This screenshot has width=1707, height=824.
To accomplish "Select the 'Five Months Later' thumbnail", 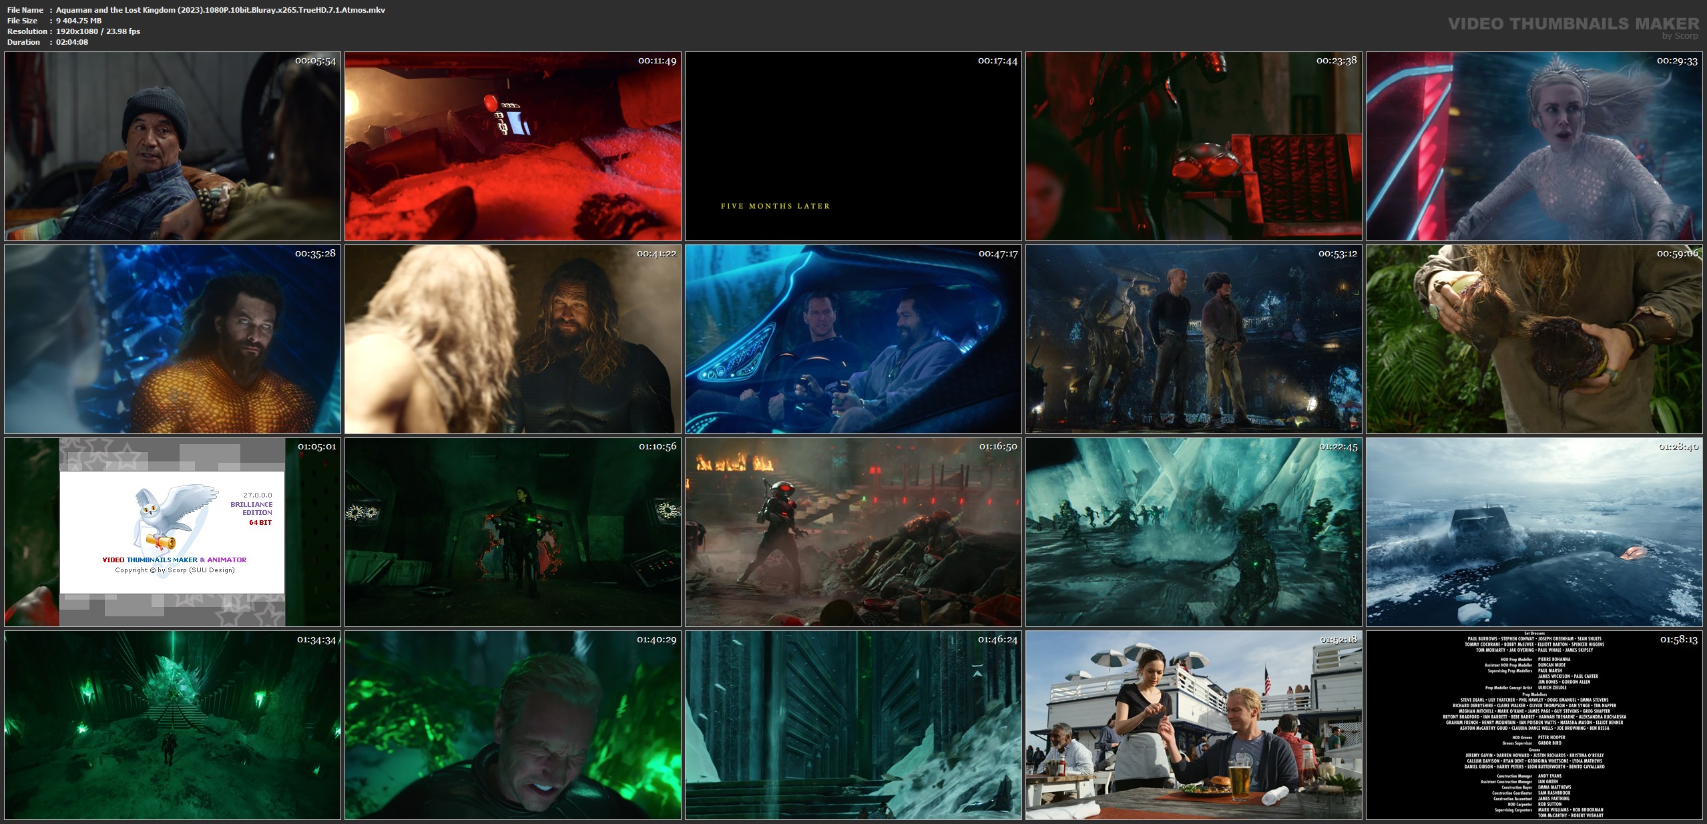I will (x=852, y=146).
